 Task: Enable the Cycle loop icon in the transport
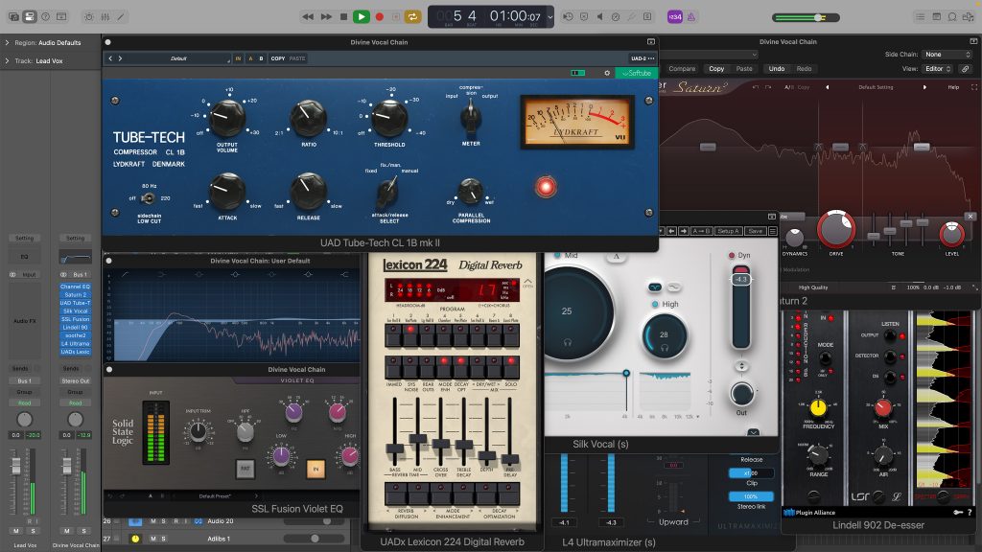pyautogui.click(x=414, y=16)
